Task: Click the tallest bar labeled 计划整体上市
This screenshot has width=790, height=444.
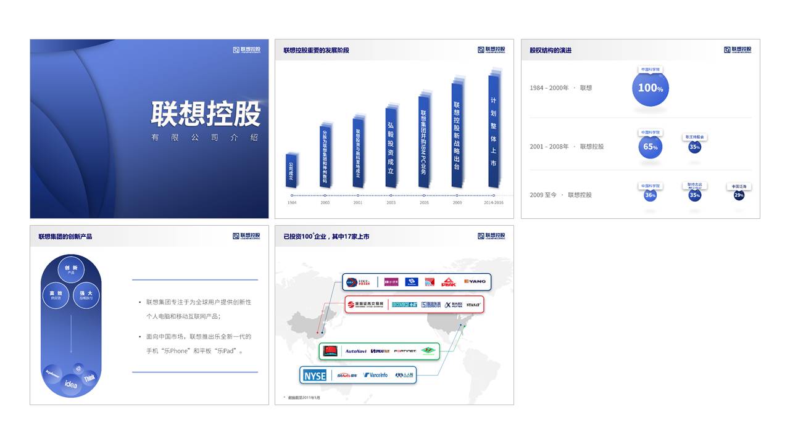Action: pyautogui.click(x=493, y=131)
